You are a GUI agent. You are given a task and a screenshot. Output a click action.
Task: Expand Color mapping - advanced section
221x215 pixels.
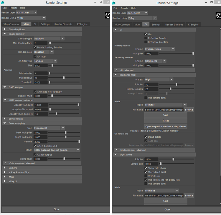pos(42,163)
